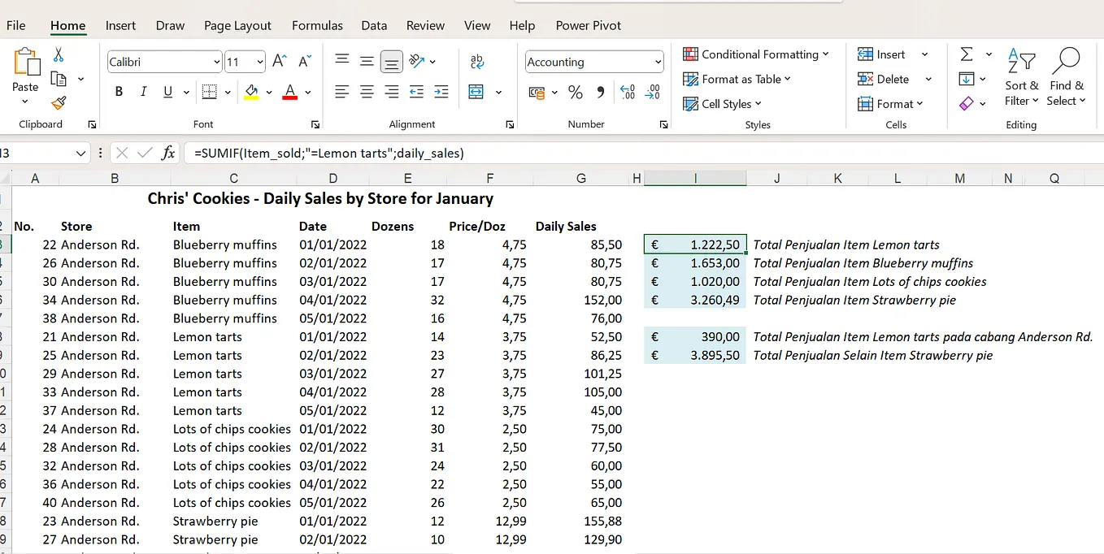Apply the Percent Style number format
Image resolution: width=1104 pixels, height=554 pixels.
(576, 93)
